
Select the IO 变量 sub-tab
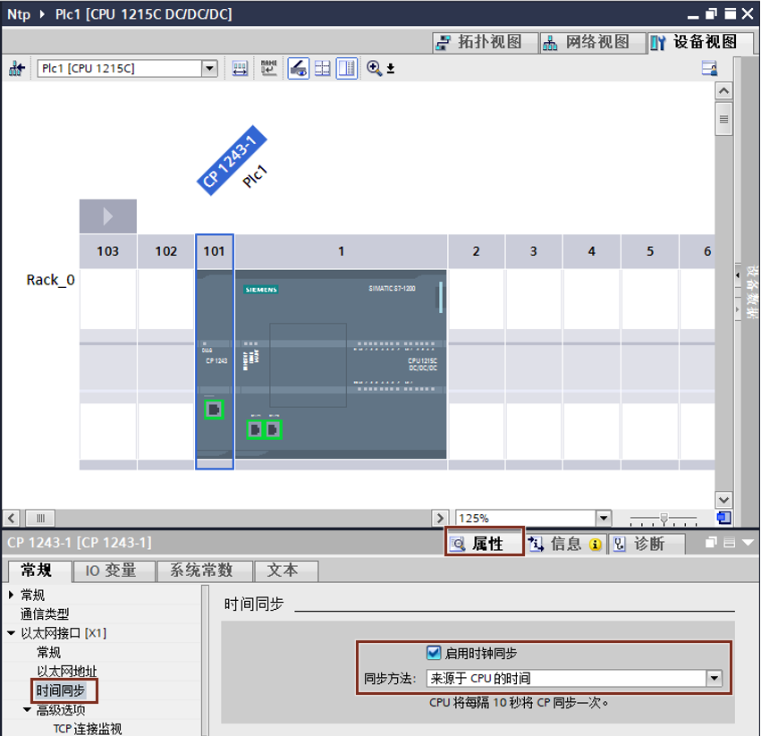[x=114, y=571]
